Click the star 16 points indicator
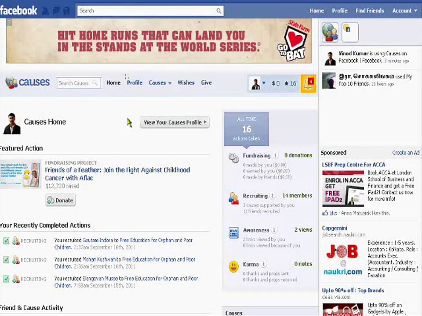This screenshot has height=316, width=422. pyautogui.click(x=290, y=83)
